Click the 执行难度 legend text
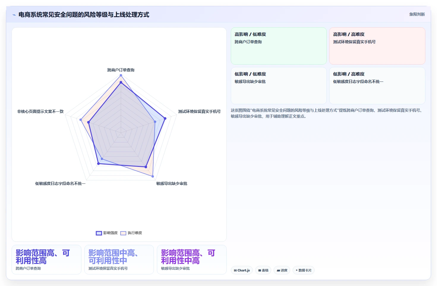Viewport: 437px width, 286px height. tap(135, 233)
